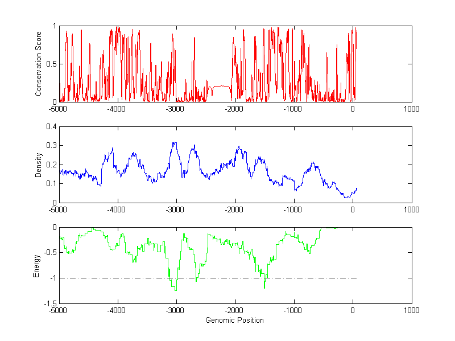Viewport: 455px width, 341px height.
Task: Click the deepest green Energy dip near -3000
Action: pyautogui.click(x=175, y=290)
